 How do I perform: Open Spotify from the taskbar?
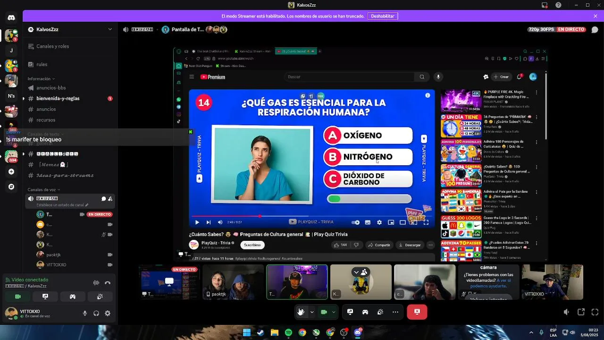click(288, 332)
